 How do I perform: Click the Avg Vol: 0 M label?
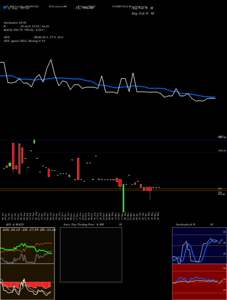143,8
